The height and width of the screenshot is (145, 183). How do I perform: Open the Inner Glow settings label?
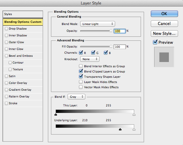click(x=16, y=49)
